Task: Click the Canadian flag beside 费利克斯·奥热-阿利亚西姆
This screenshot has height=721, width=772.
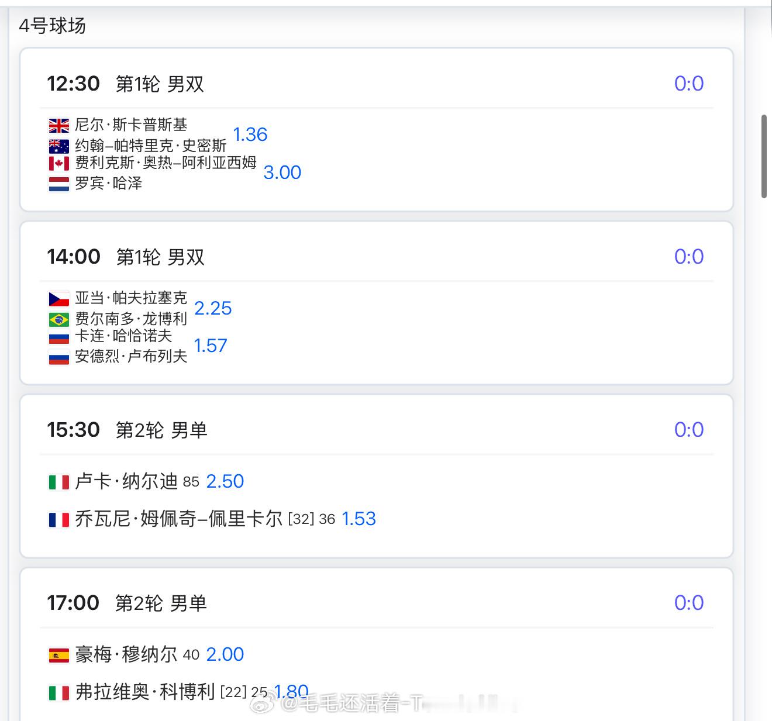Action: click(58, 163)
